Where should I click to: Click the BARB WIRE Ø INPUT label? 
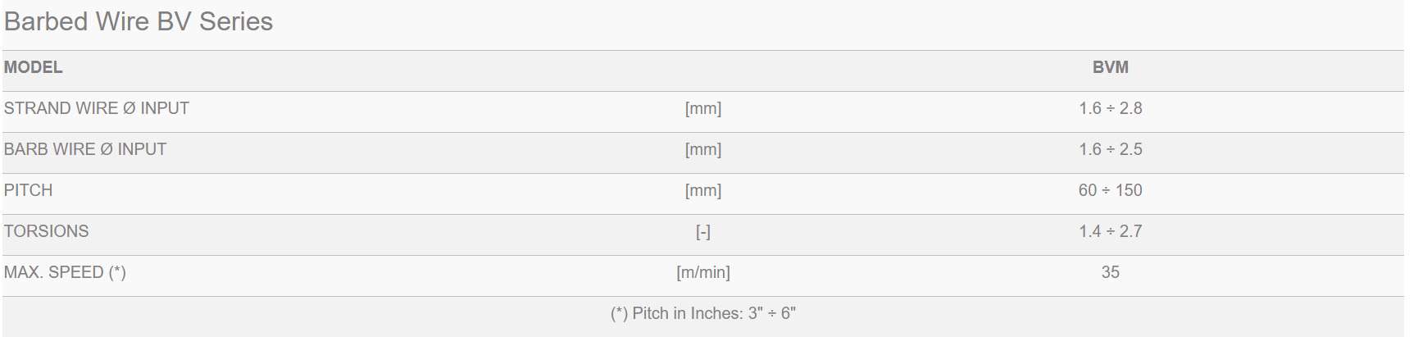point(85,149)
